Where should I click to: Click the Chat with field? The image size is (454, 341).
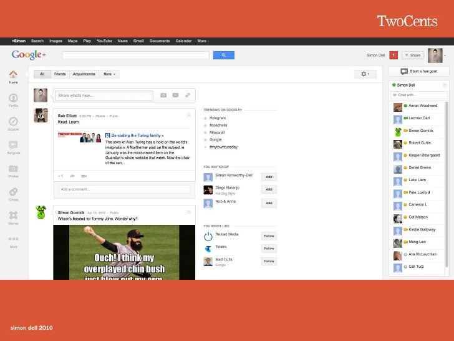[x=418, y=95]
